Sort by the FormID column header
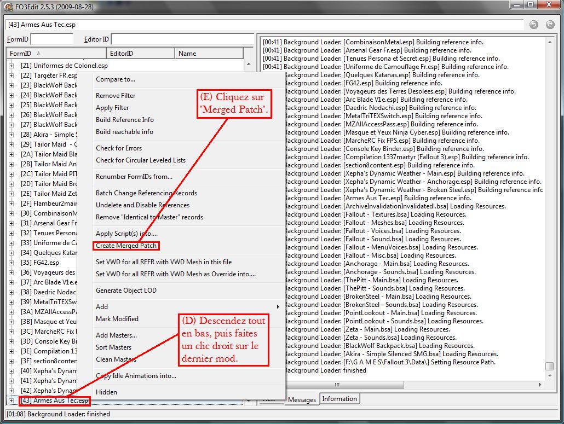This screenshot has width=564, height=424. pyautogui.click(x=55, y=53)
